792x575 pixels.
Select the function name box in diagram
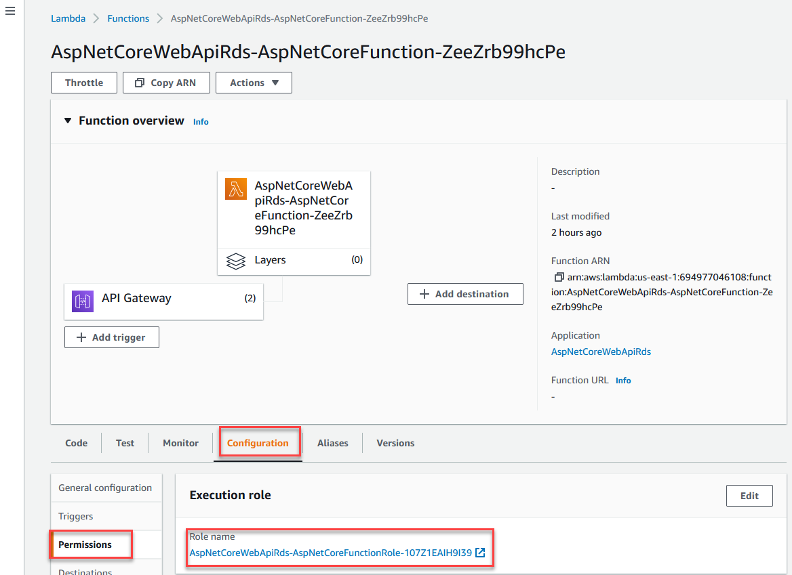294,209
